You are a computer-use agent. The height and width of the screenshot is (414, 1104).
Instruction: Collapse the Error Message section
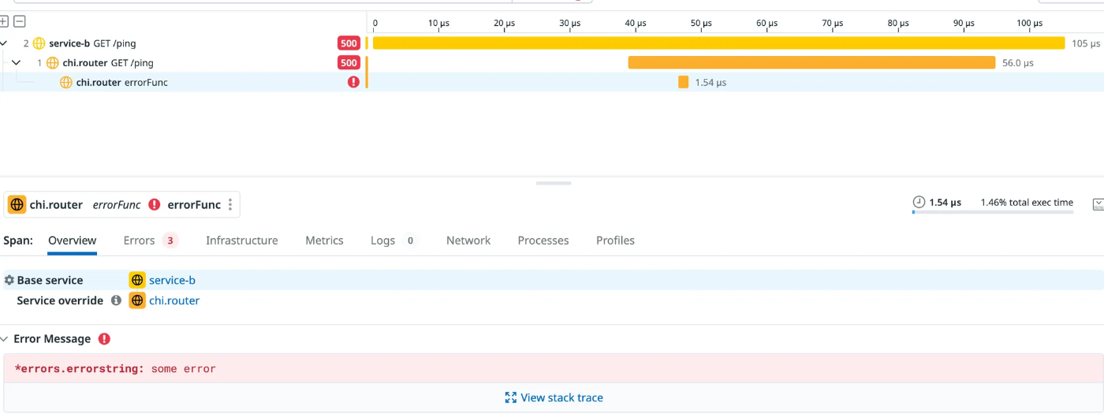(x=5, y=339)
